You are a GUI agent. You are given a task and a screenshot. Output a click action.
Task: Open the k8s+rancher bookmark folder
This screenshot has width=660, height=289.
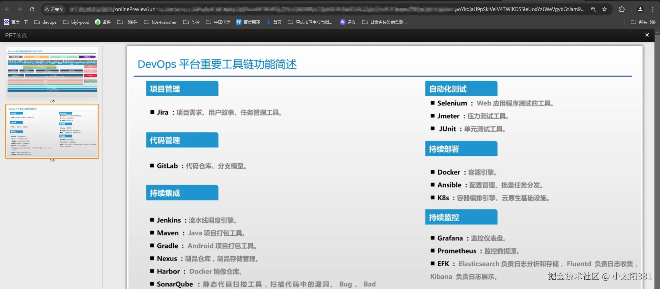pyautogui.click(x=160, y=22)
